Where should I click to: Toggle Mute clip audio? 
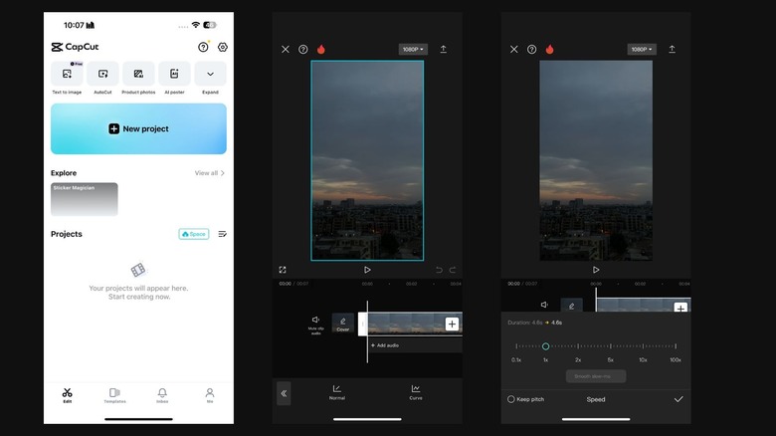(316, 323)
